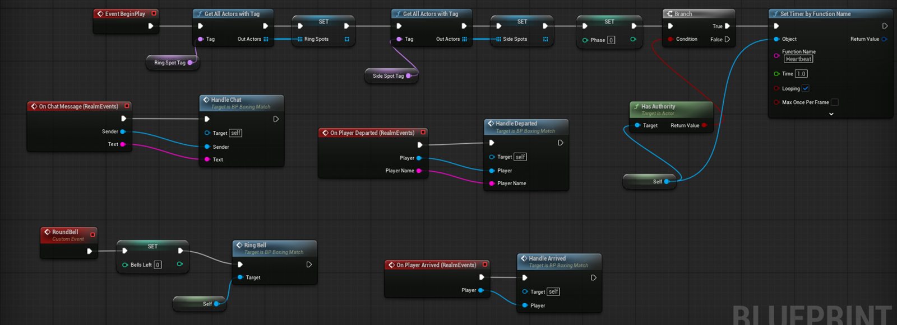The height and width of the screenshot is (325, 897).
Task: Select the Ring Spots array input pin
Action: (300, 39)
